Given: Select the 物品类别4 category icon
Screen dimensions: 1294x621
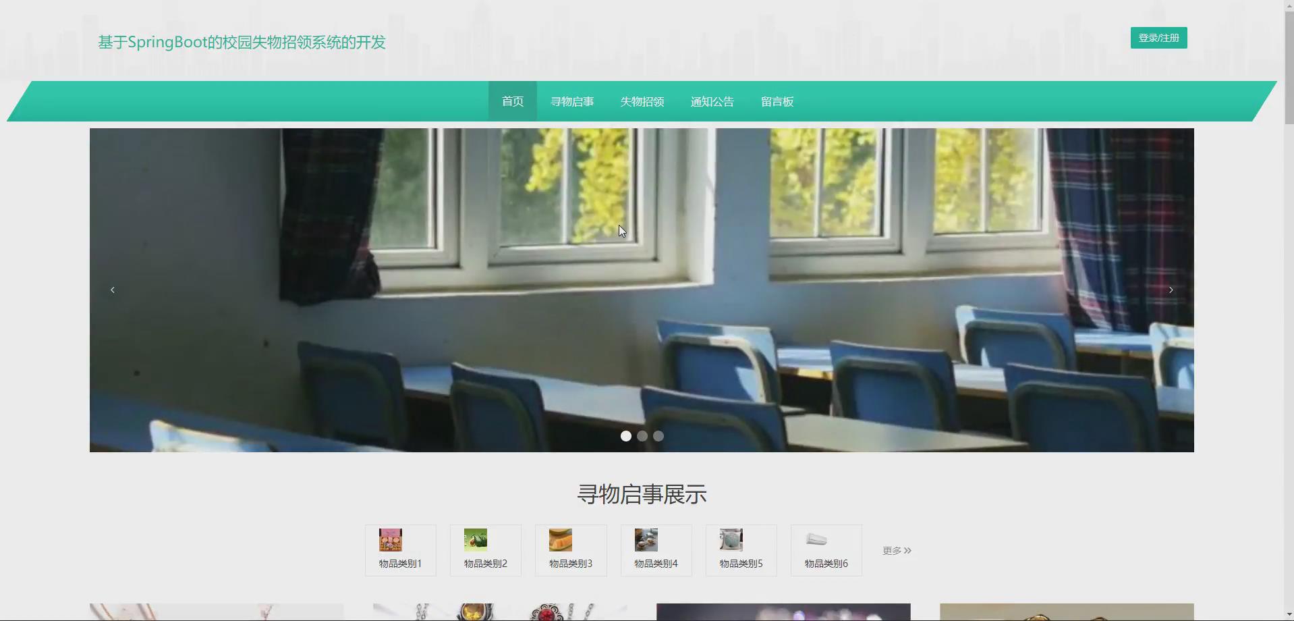Looking at the screenshot, I should [655, 550].
